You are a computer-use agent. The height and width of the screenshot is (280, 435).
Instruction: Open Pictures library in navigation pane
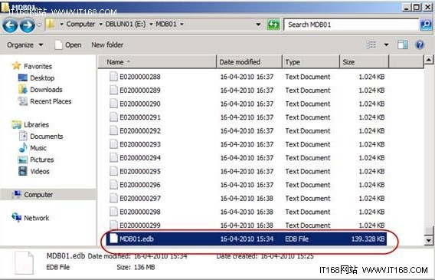click(x=42, y=160)
